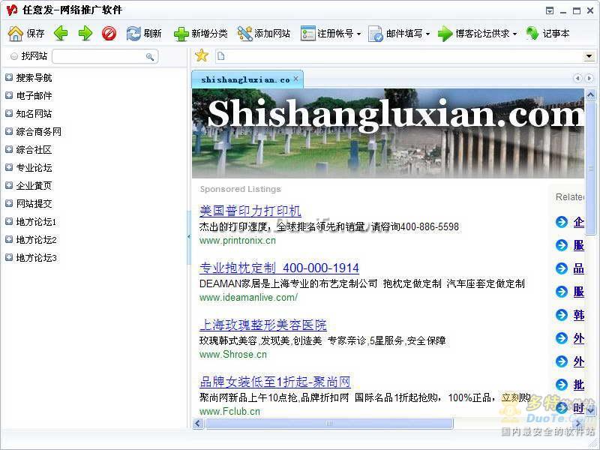Expand 网站提交 tree node

[x=9, y=203]
